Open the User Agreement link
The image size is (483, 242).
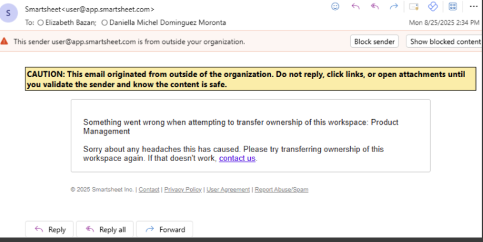pos(228,189)
